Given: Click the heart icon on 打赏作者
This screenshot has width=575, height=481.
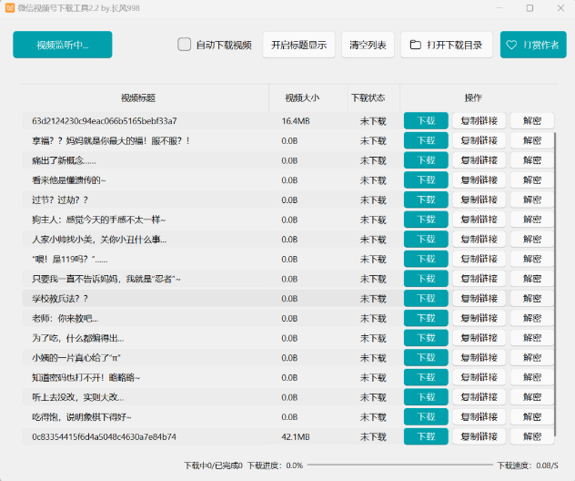Looking at the screenshot, I should coord(512,45).
